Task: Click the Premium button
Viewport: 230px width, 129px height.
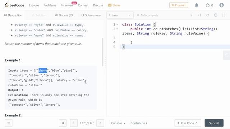Action: click(179, 5)
